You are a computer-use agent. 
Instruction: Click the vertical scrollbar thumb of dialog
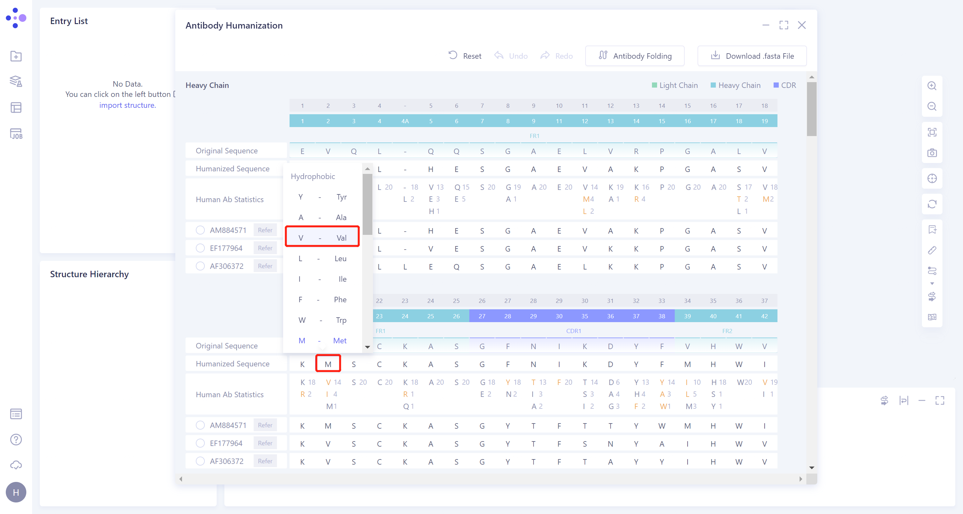click(811, 109)
